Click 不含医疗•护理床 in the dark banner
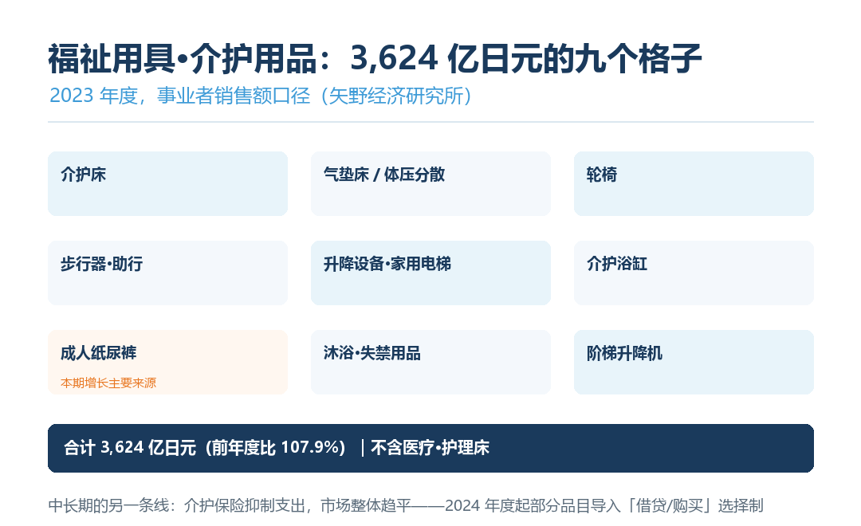Viewport: 861px width, 526px height. click(x=430, y=447)
